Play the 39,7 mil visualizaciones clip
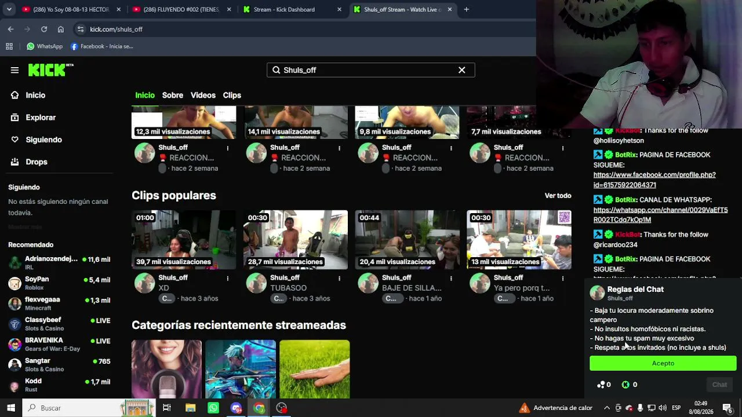The image size is (742, 417). point(184,240)
